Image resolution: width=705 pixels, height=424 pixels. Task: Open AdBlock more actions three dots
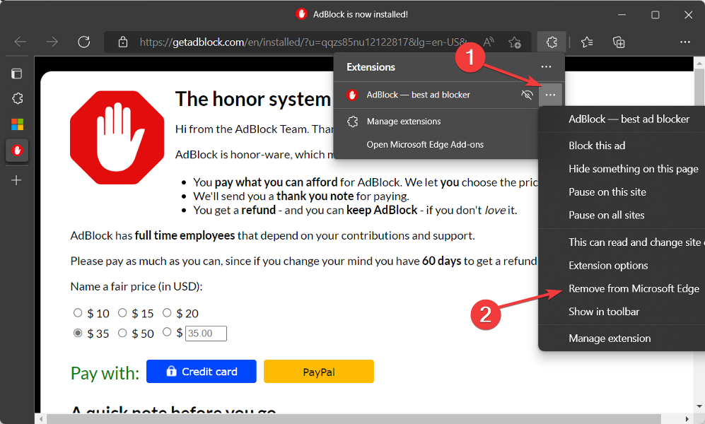(550, 95)
